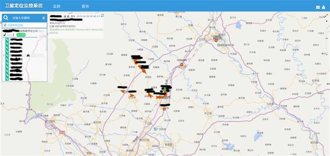Expand the tree row marked A

[x=4, y=55]
